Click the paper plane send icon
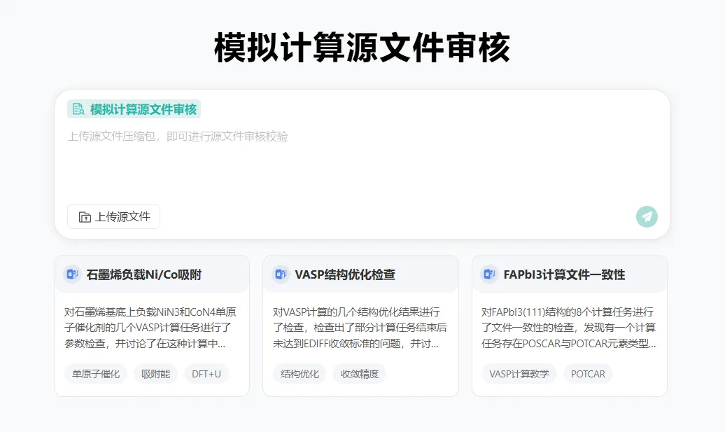 pyautogui.click(x=647, y=216)
